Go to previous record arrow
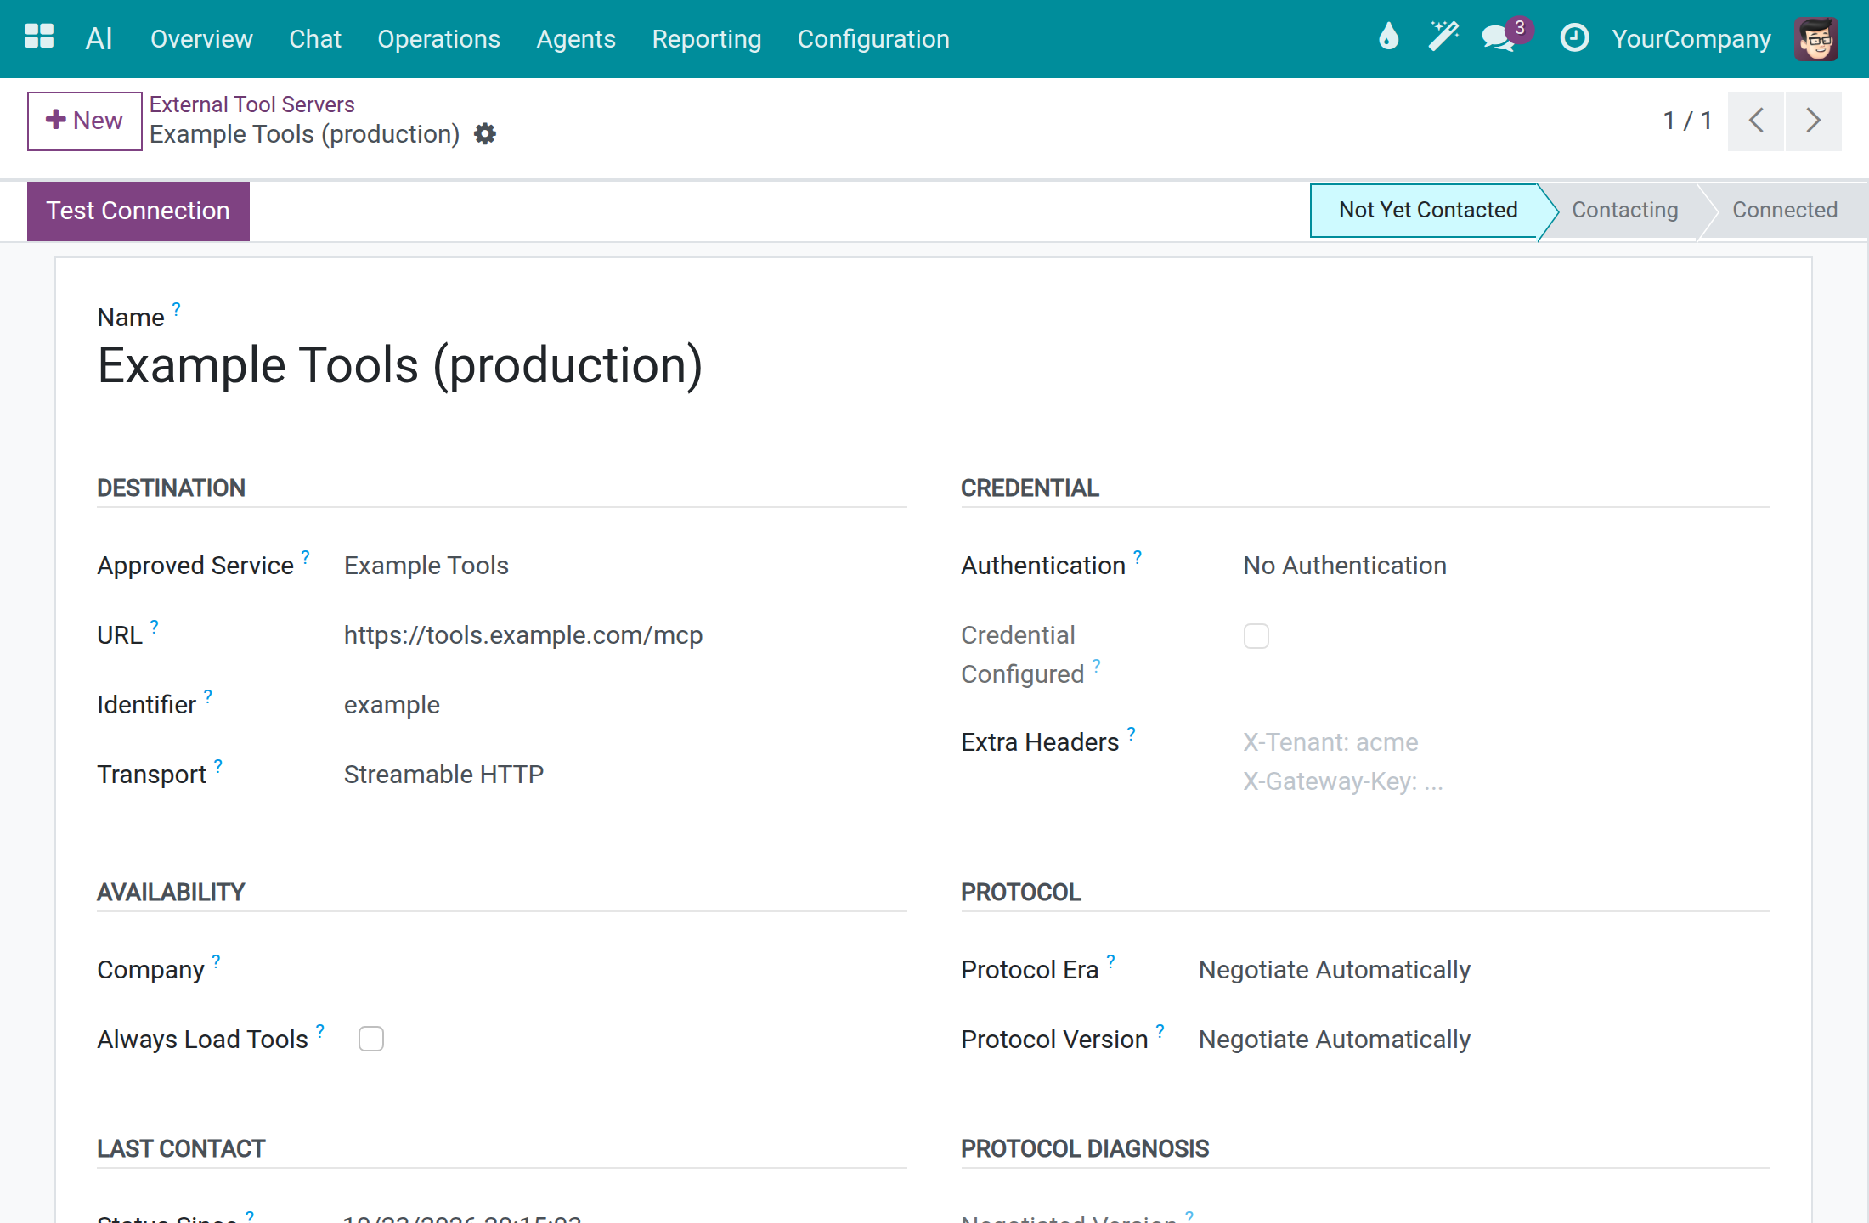Screen dimensions: 1869x1223 1756,121
